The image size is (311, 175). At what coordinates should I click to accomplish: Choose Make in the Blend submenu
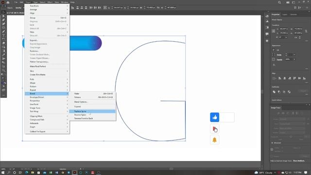92,93
